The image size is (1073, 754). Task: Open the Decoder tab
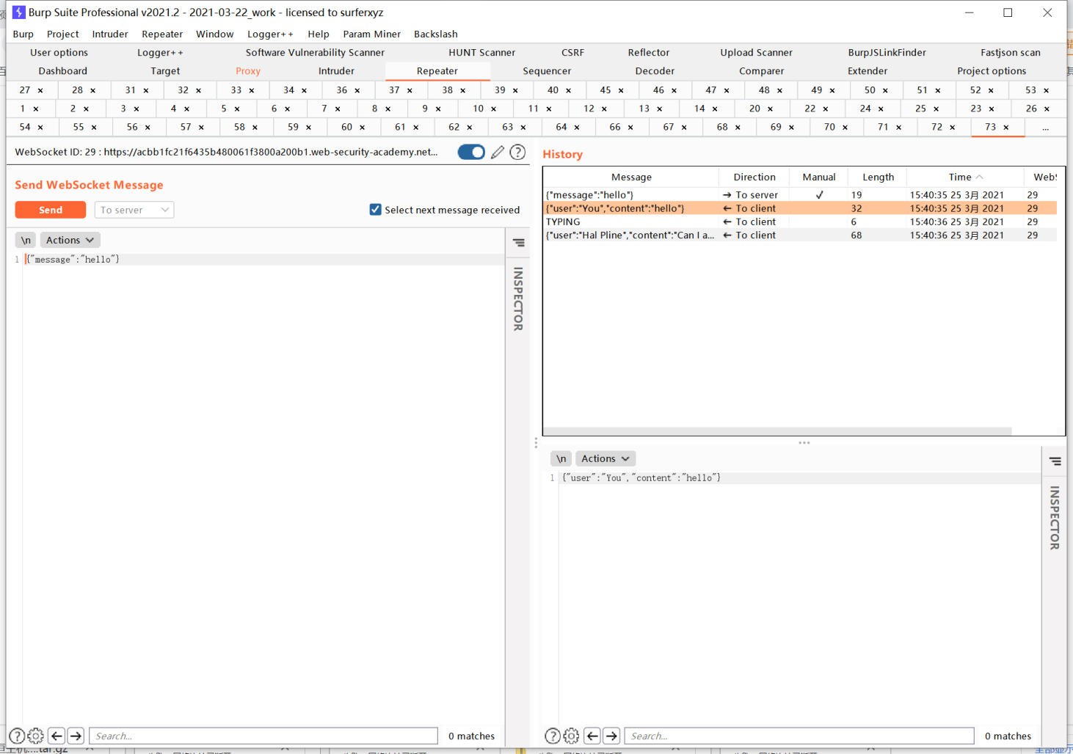pos(655,71)
